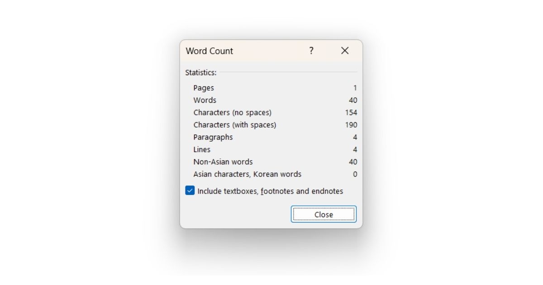The width and height of the screenshot is (543, 285).
Task: Dismiss the dialog via Close
Action: point(324,214)
